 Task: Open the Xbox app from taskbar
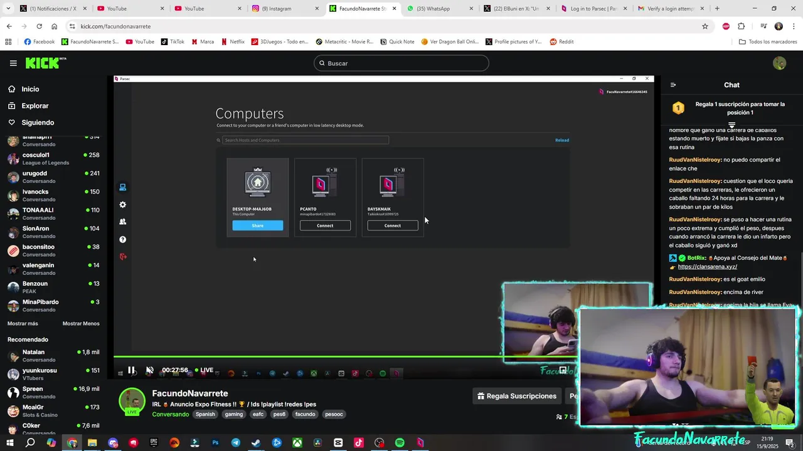[297, 443]
